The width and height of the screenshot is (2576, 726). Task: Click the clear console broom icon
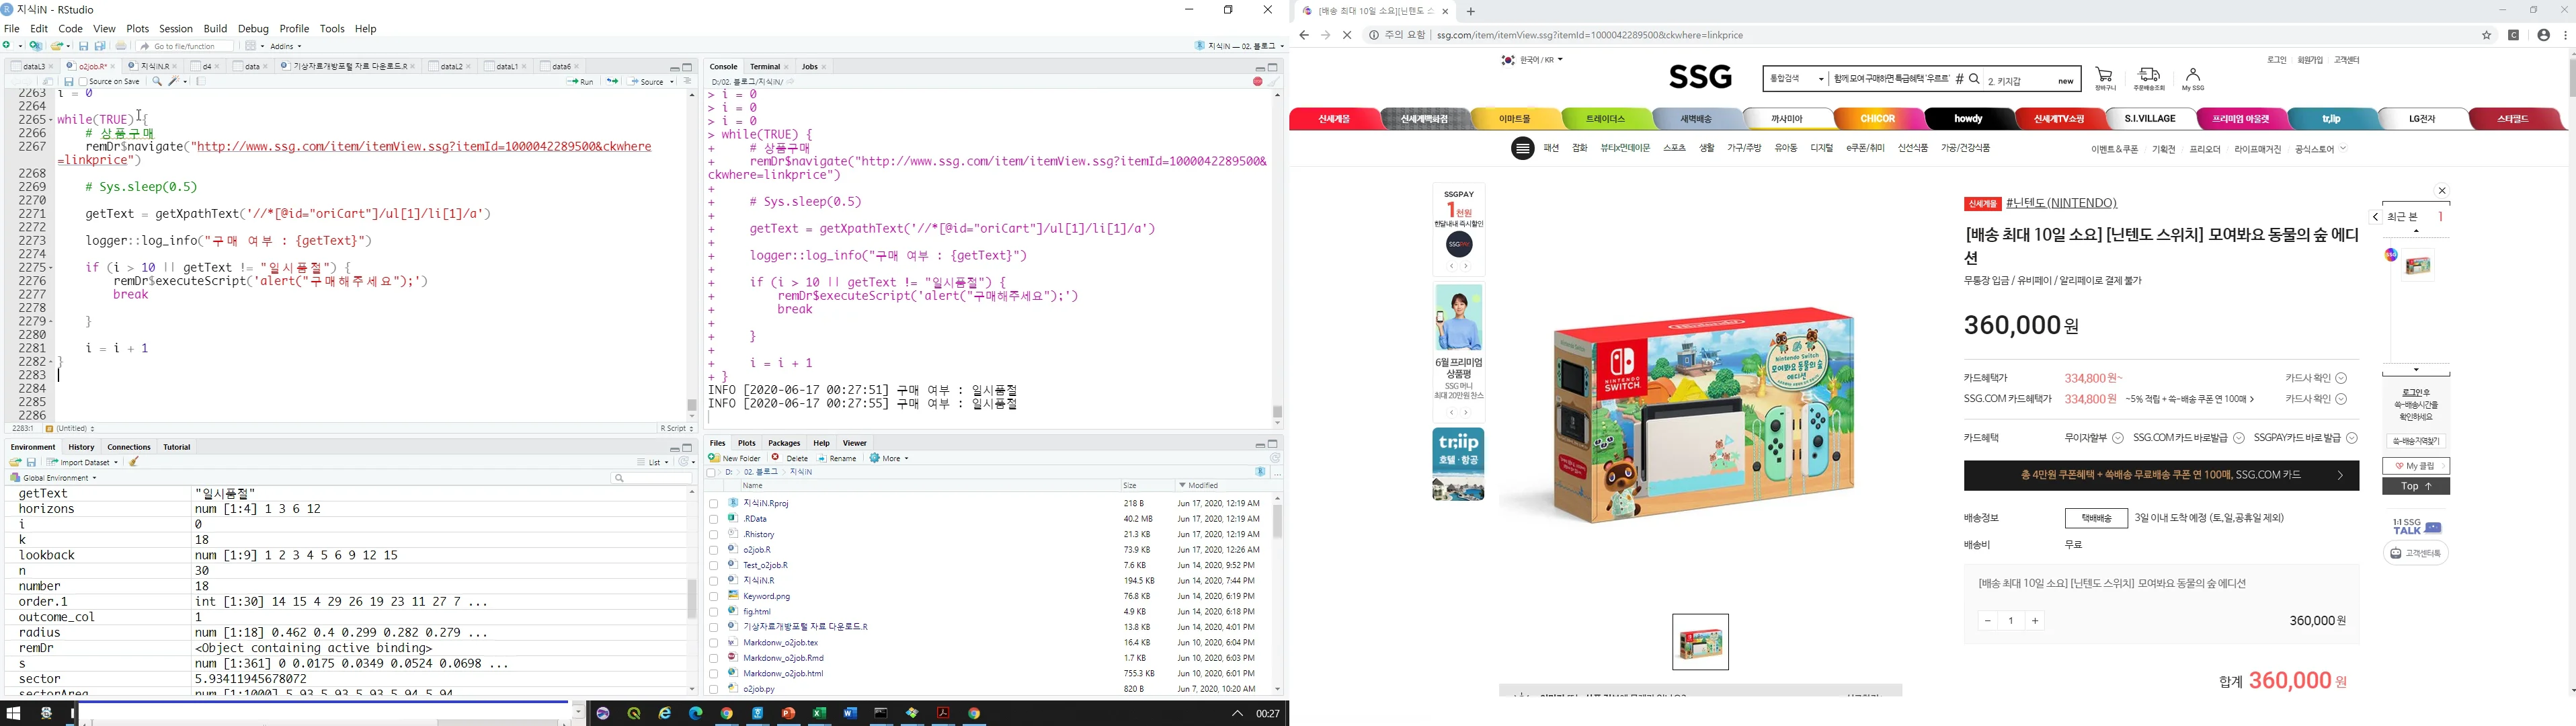[x=1275, y=82]
